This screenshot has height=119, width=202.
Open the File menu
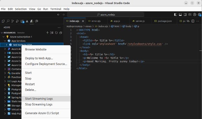(3, 9)
